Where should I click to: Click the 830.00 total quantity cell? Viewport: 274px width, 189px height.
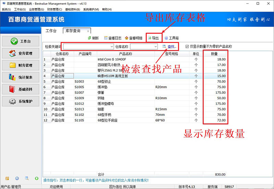(x=214, y=174)
